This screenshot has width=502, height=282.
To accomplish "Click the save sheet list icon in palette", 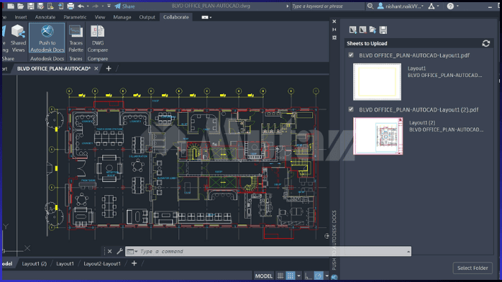I will [x=383, y=29].
